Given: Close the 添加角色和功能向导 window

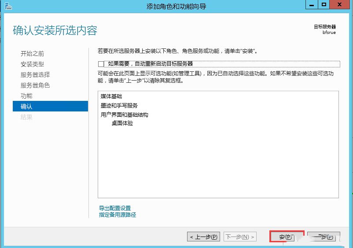Looking at the screenshot, I should coord(341,5).
